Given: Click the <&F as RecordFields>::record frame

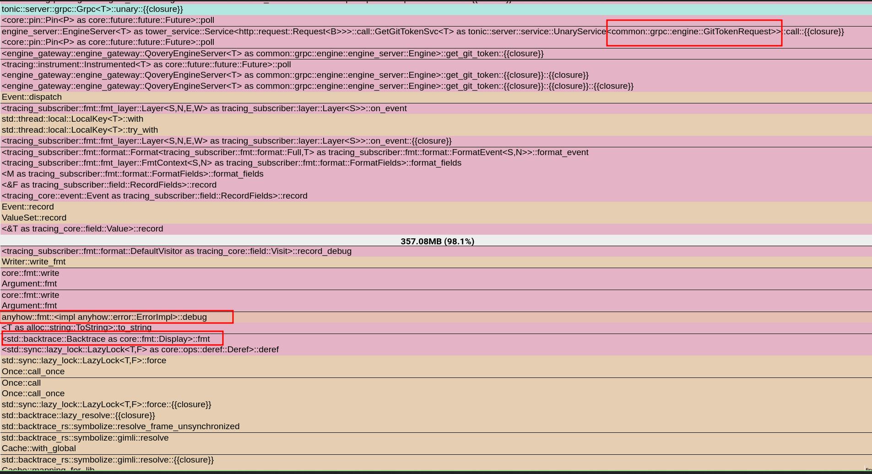Looking at the screenshot, I should tap(436, 185).
